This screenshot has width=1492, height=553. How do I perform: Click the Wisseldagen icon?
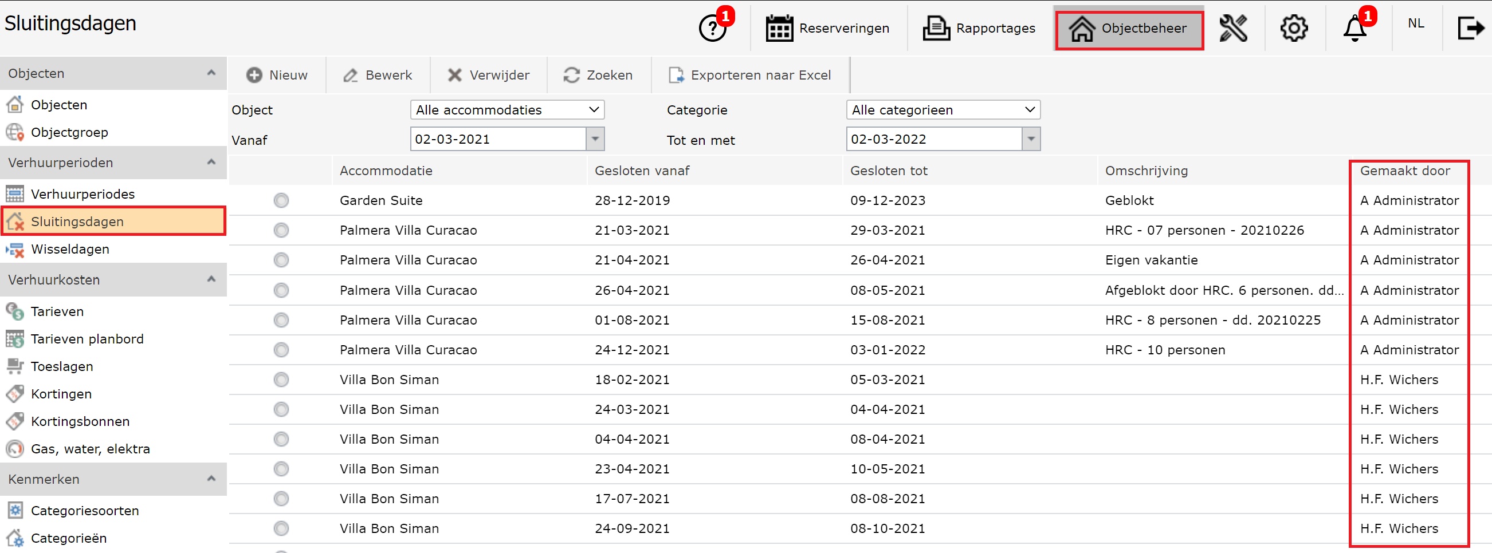15,250
